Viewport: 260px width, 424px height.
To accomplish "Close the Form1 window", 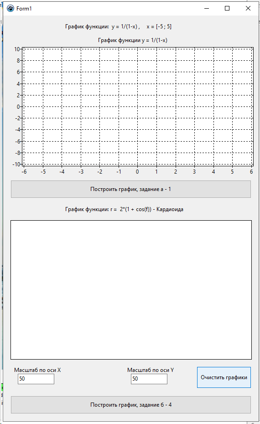I will 248,8.
